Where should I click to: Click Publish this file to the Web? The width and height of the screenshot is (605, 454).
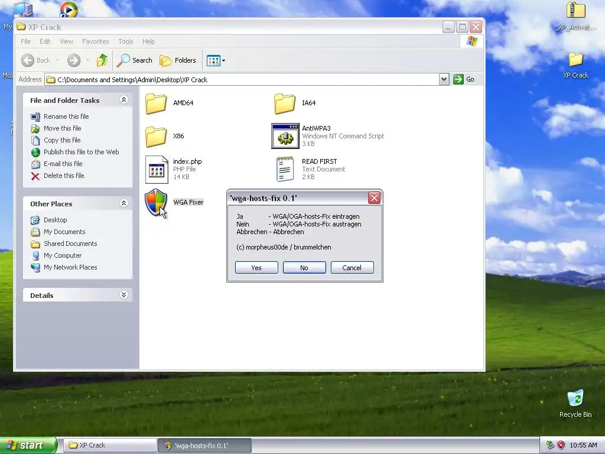pyautogui.click(x=81, y=152)
